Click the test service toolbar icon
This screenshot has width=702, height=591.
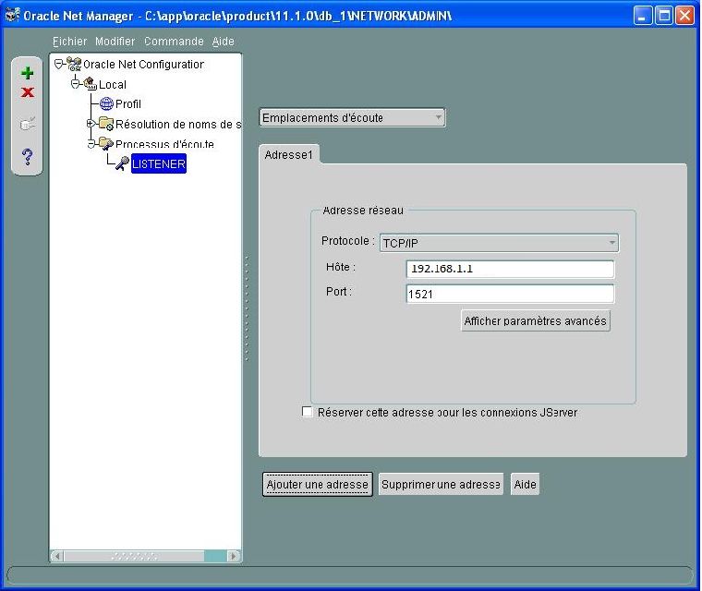point(28,124)
